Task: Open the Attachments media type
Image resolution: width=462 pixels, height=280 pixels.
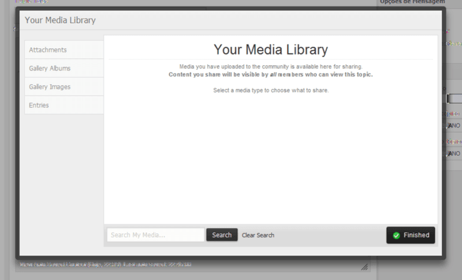Action: [64, 50]
